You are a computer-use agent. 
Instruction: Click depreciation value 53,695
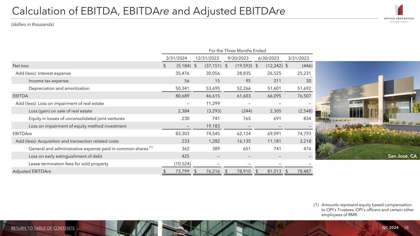click(x=212, y=88)
